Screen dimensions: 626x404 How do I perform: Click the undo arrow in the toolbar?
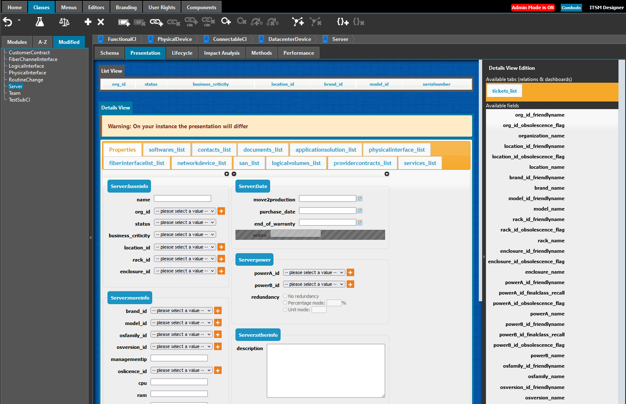pos(8,22)
